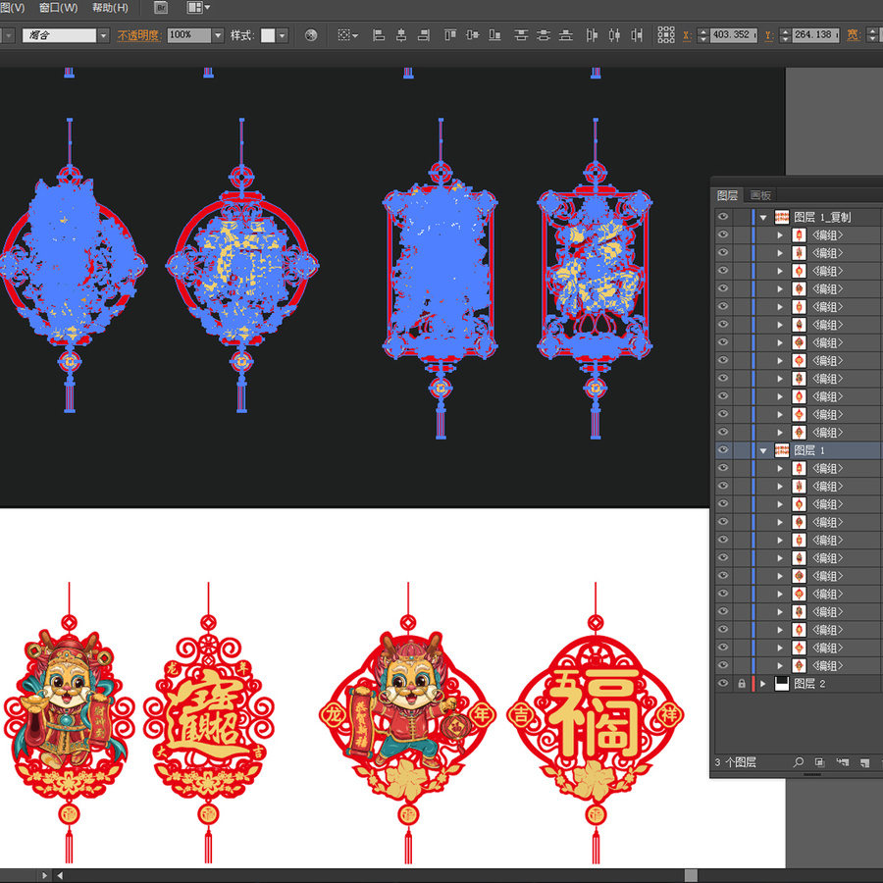Unlock the 图层 2 layer
This screenshot has height=883, width=883.
point(742,684)
